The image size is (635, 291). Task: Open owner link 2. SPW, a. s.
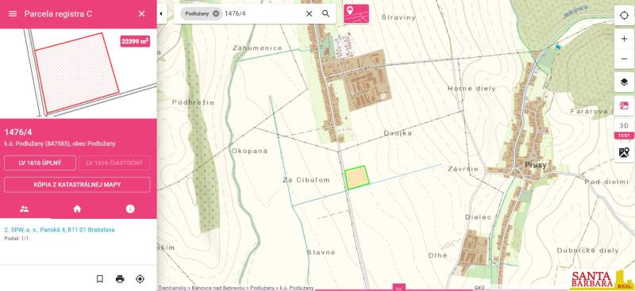pos(60,229)
